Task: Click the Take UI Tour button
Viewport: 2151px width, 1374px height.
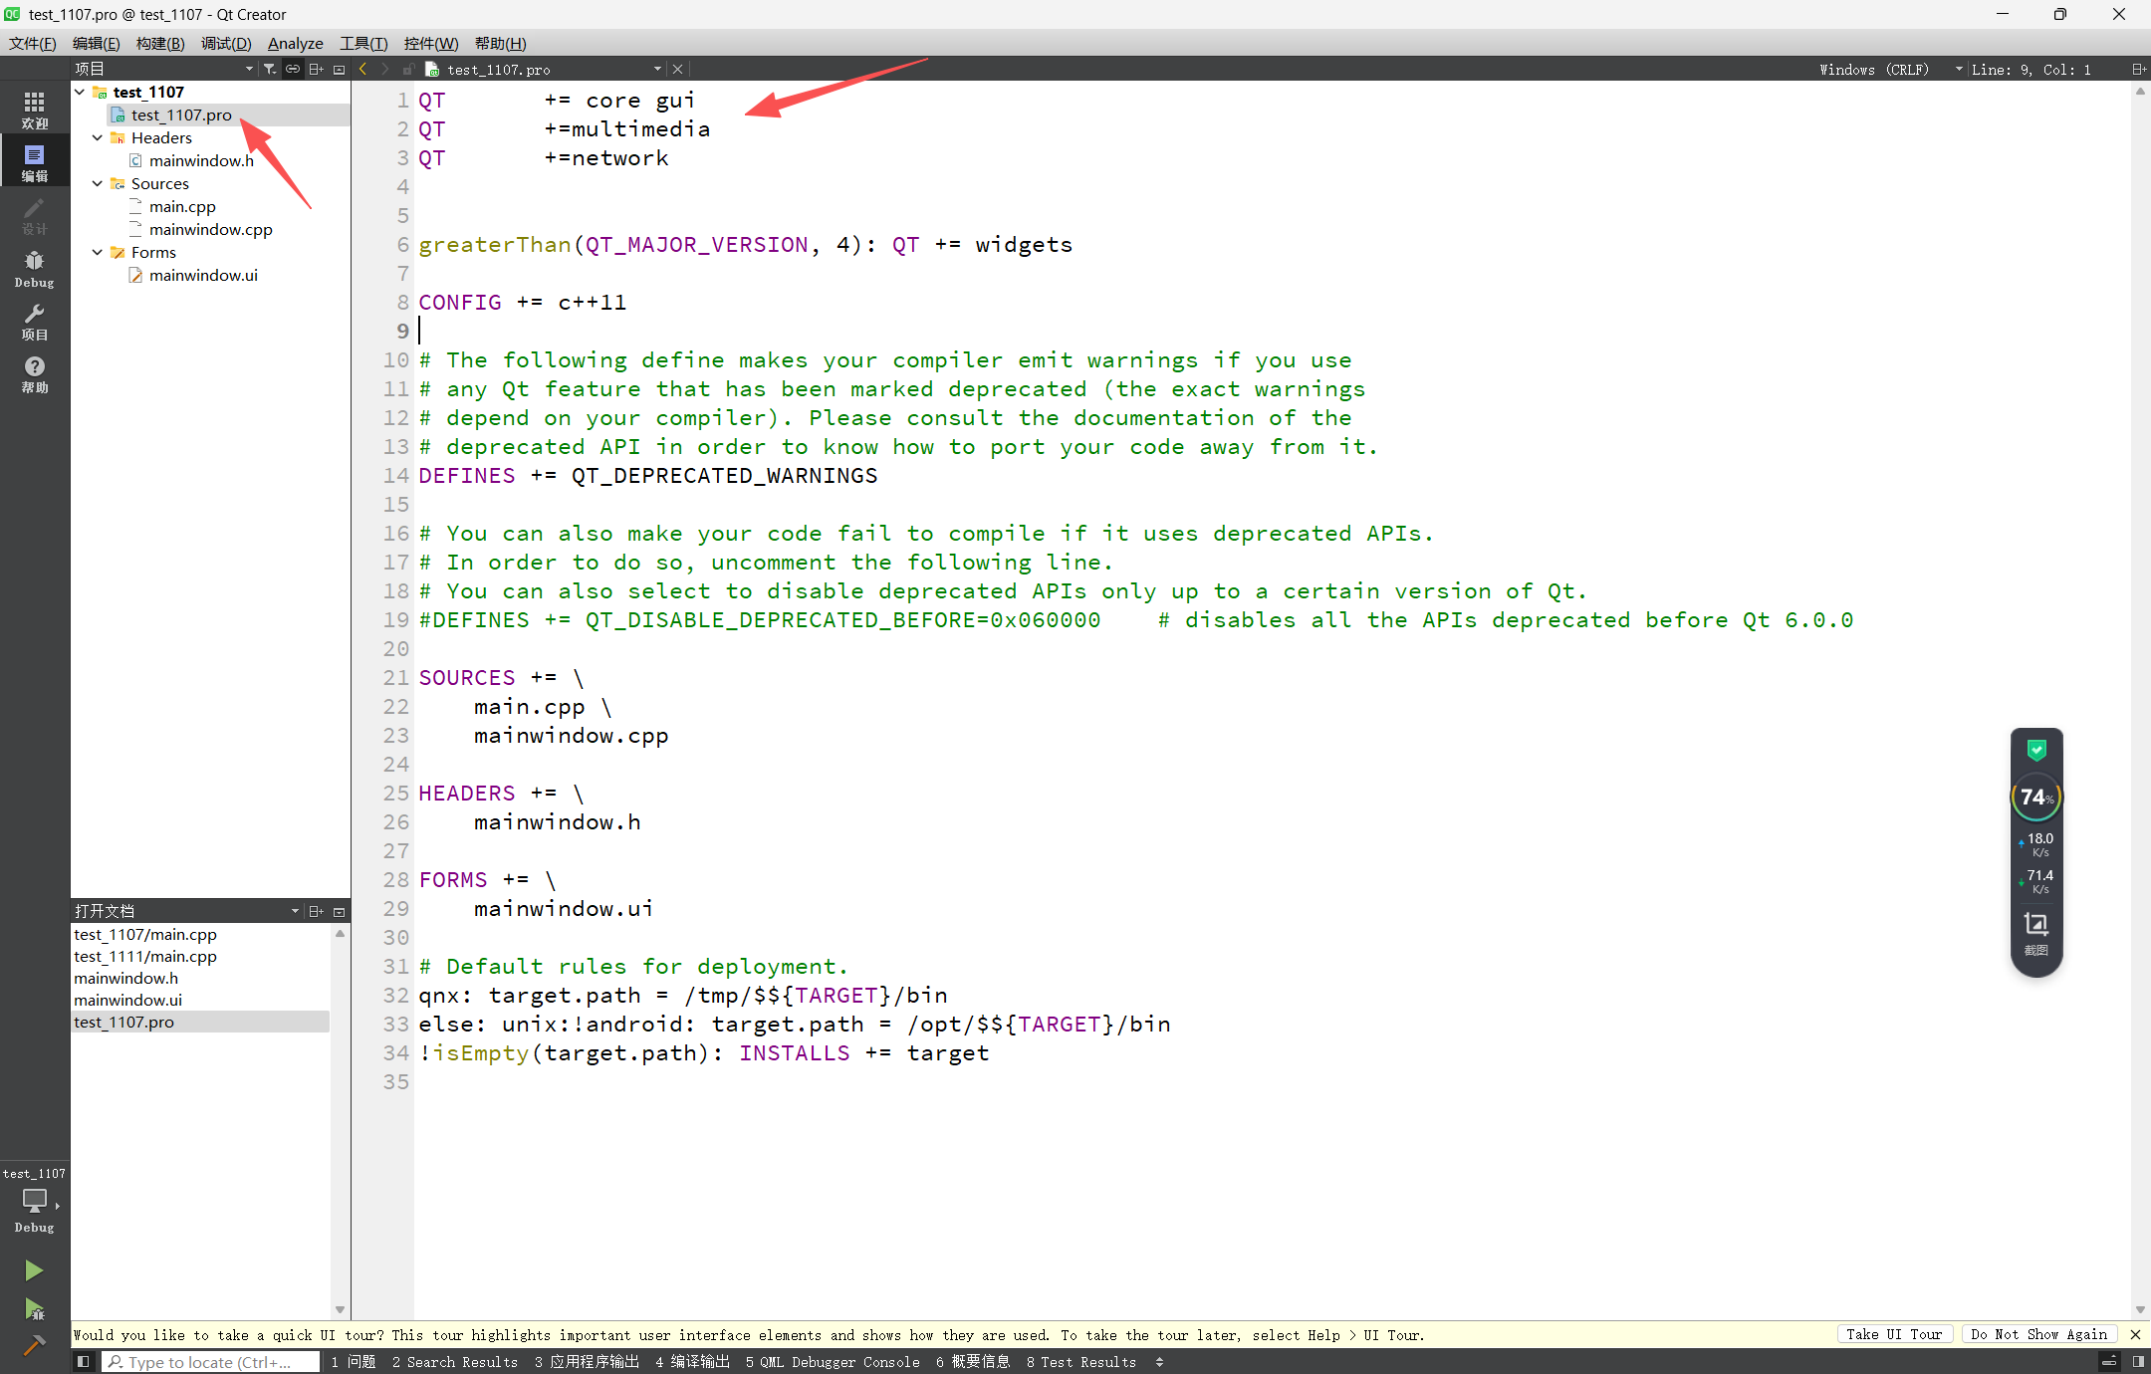Action: click(x=1894, y=1334)
